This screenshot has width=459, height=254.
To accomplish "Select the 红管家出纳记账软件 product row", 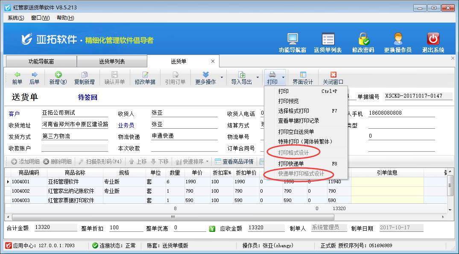I will coord(71,191).
